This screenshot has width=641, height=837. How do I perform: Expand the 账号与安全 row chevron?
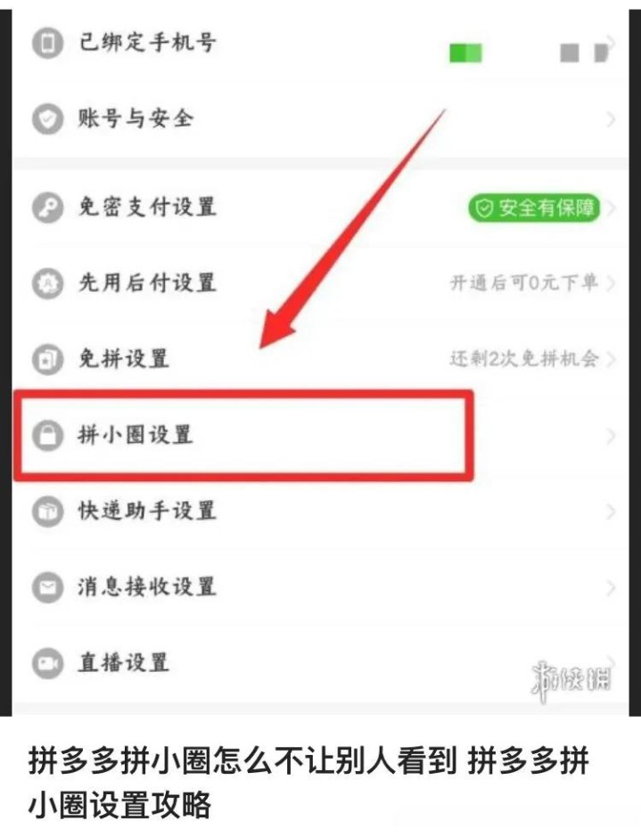611,119
